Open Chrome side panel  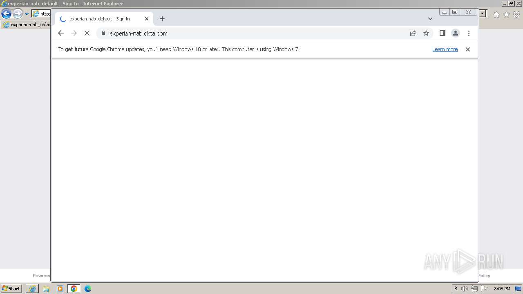[442, 33]
